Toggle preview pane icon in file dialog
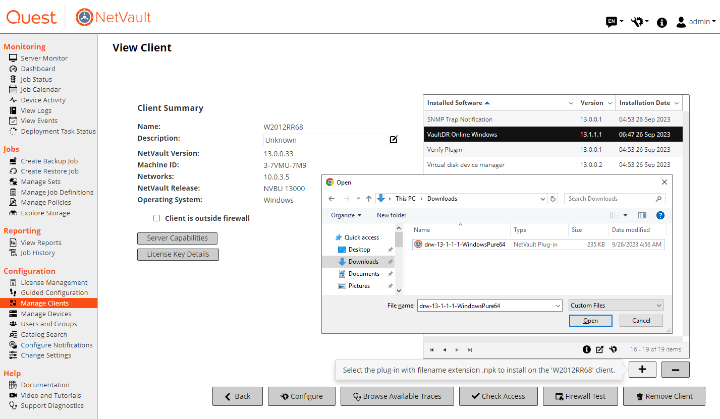The width and height of the screenshot is (720, 419). click(642, 215)
